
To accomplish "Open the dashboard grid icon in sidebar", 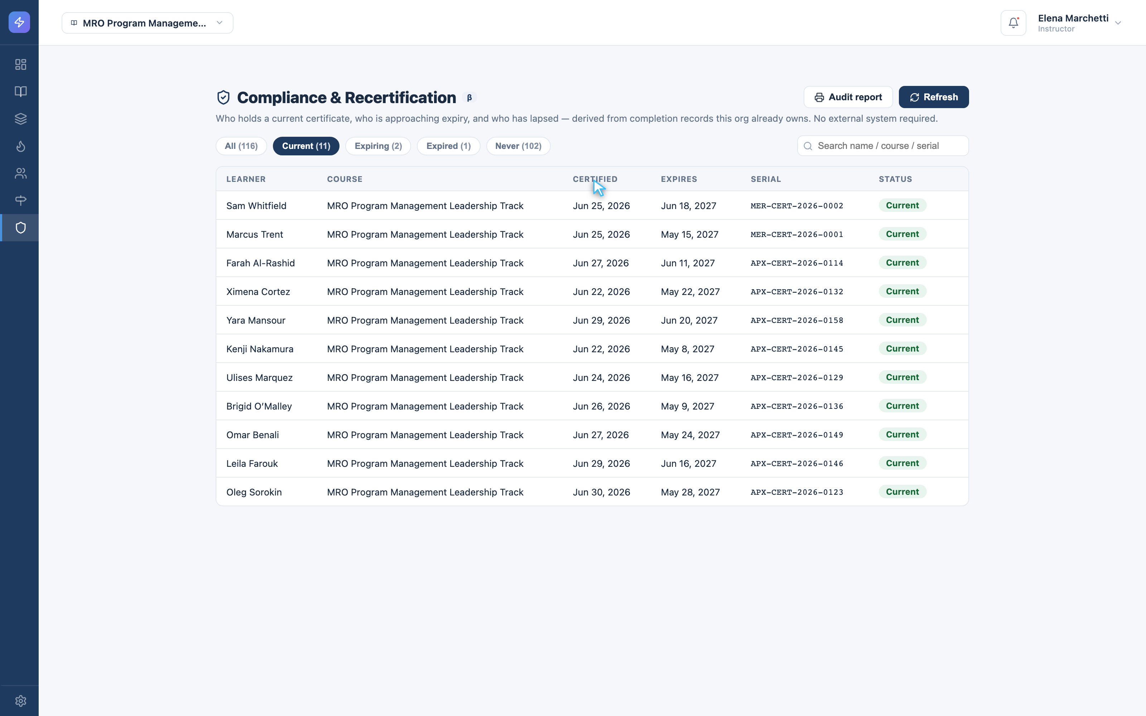I will 20,64.
